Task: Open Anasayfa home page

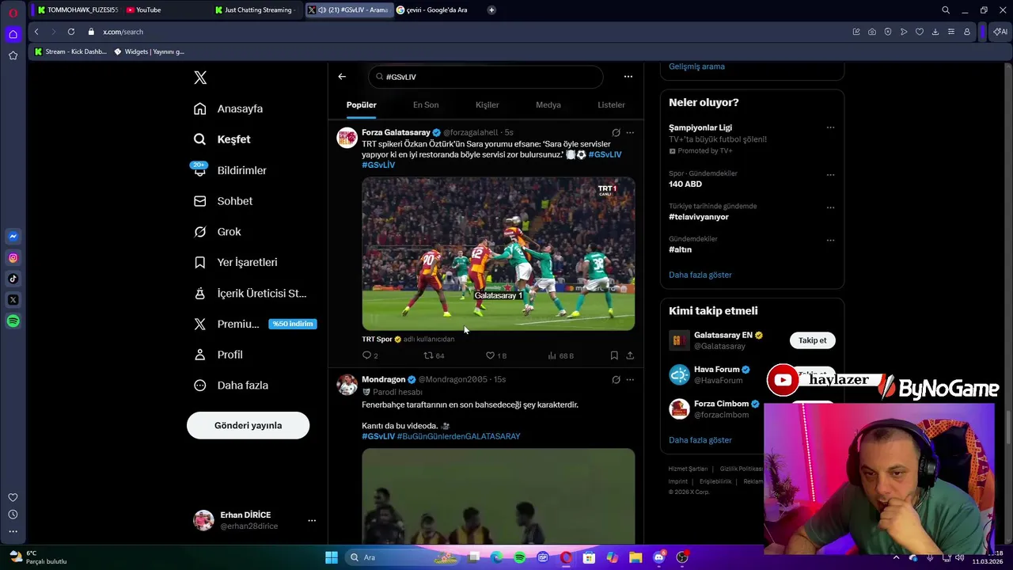Action: point(229,108)
